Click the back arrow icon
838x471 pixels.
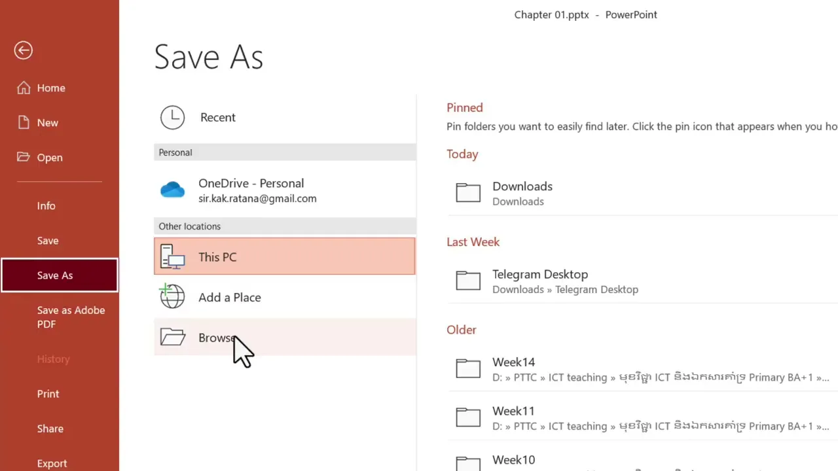24,50
